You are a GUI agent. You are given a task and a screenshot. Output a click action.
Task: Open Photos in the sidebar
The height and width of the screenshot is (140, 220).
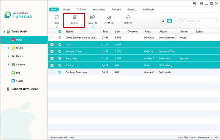pyautogui.click(x=20, y=56)
